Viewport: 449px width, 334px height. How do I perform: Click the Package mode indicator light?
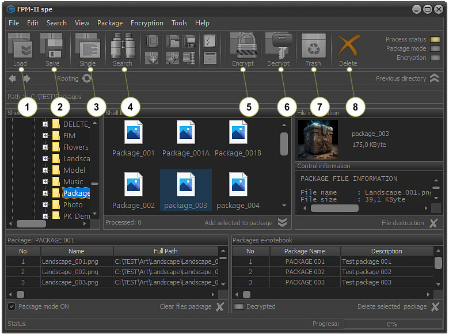coord(435,49)
